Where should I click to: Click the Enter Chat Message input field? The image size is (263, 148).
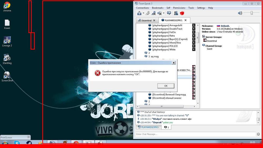195,134
